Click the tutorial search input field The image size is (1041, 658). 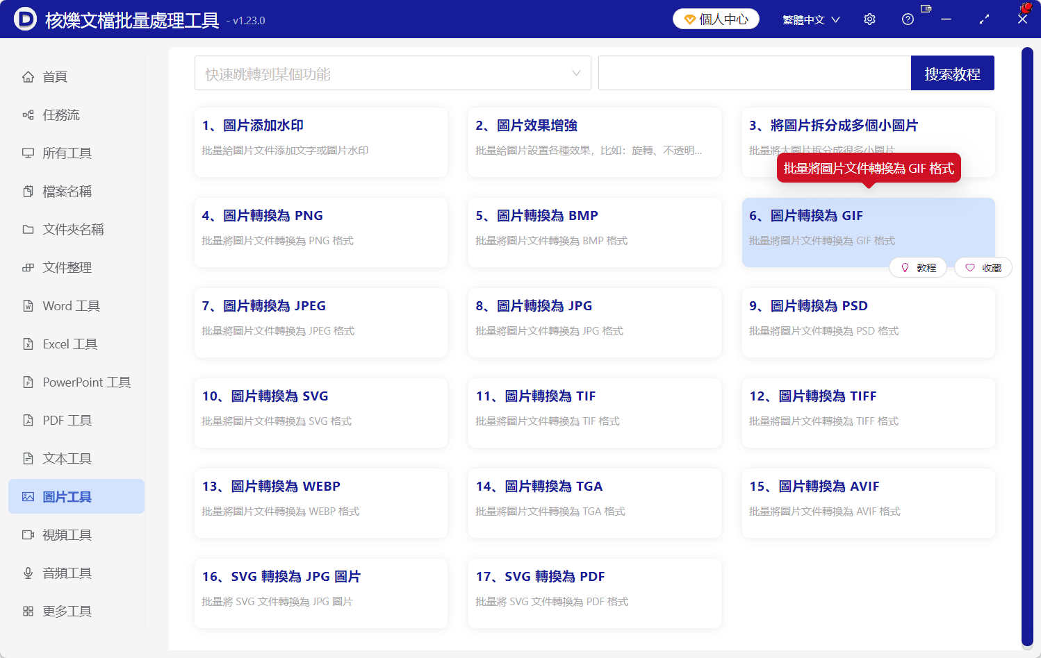(755, 73)
